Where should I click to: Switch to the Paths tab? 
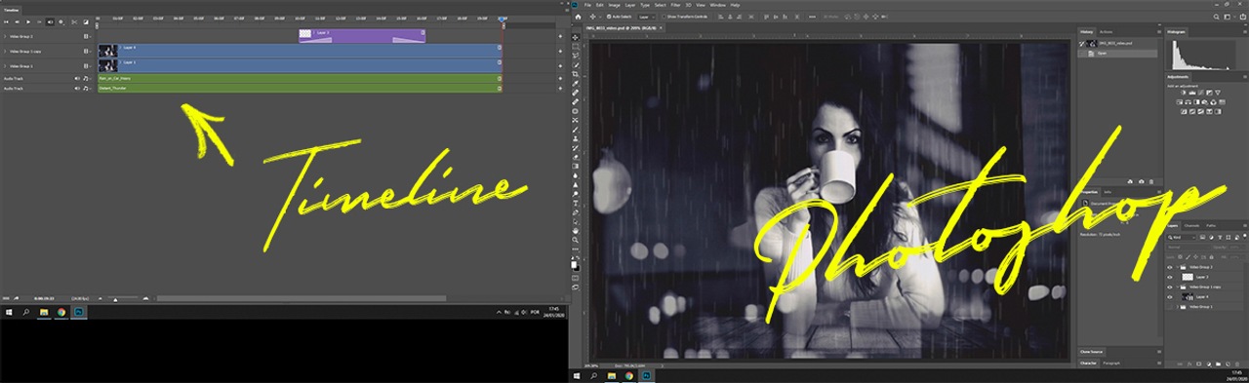tap(1211, 225)
